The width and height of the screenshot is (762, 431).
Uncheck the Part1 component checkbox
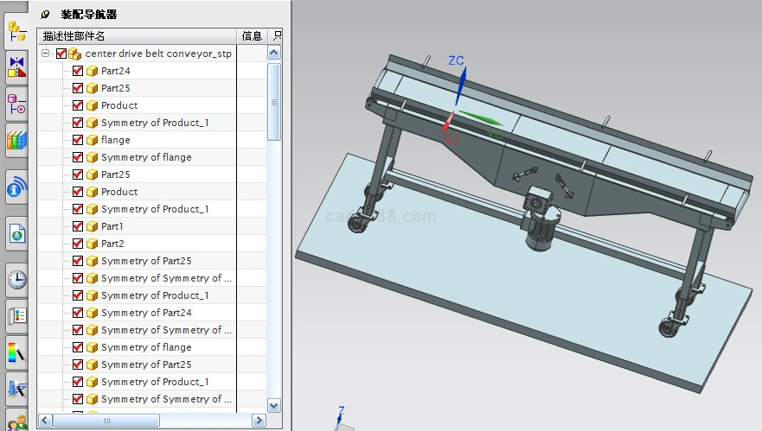click(x=78, y=226)
